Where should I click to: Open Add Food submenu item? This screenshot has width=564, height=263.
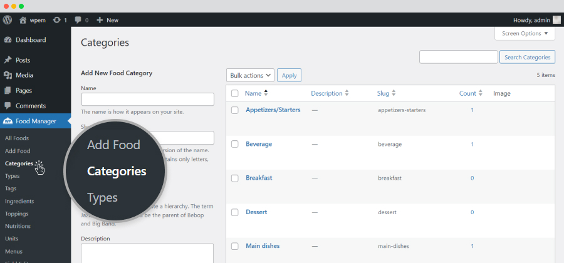click(x=18, y=151)
